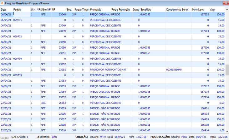229x140 pixels.
Task: Close the Pesquisa Beneficios Empresa/Pessoa window
Action: coord(226,3)
